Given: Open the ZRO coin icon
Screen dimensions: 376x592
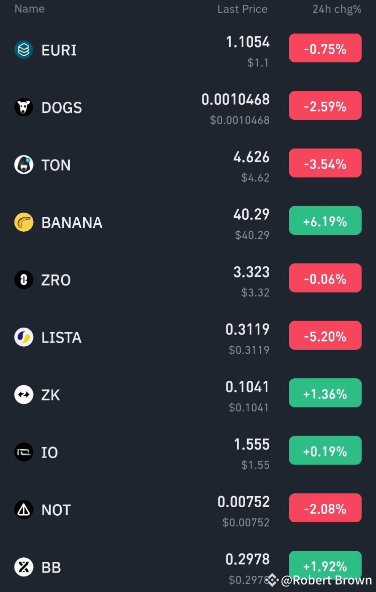Looking at the screenshot, I should click(x=24, y=279).
